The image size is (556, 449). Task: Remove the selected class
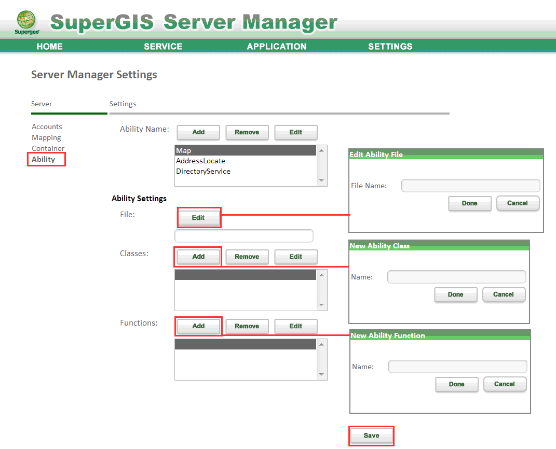247,257
